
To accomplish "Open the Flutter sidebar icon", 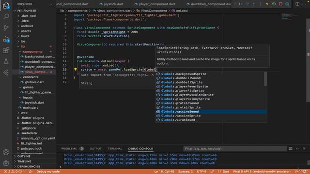I will coord(6,72).
